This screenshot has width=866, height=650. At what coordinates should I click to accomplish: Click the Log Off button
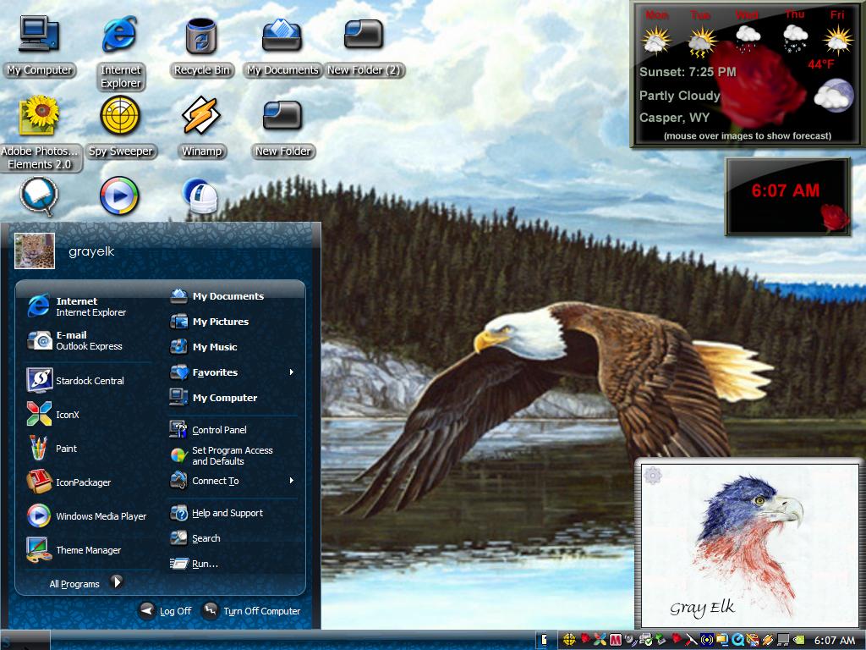click(x=165, y=611)
